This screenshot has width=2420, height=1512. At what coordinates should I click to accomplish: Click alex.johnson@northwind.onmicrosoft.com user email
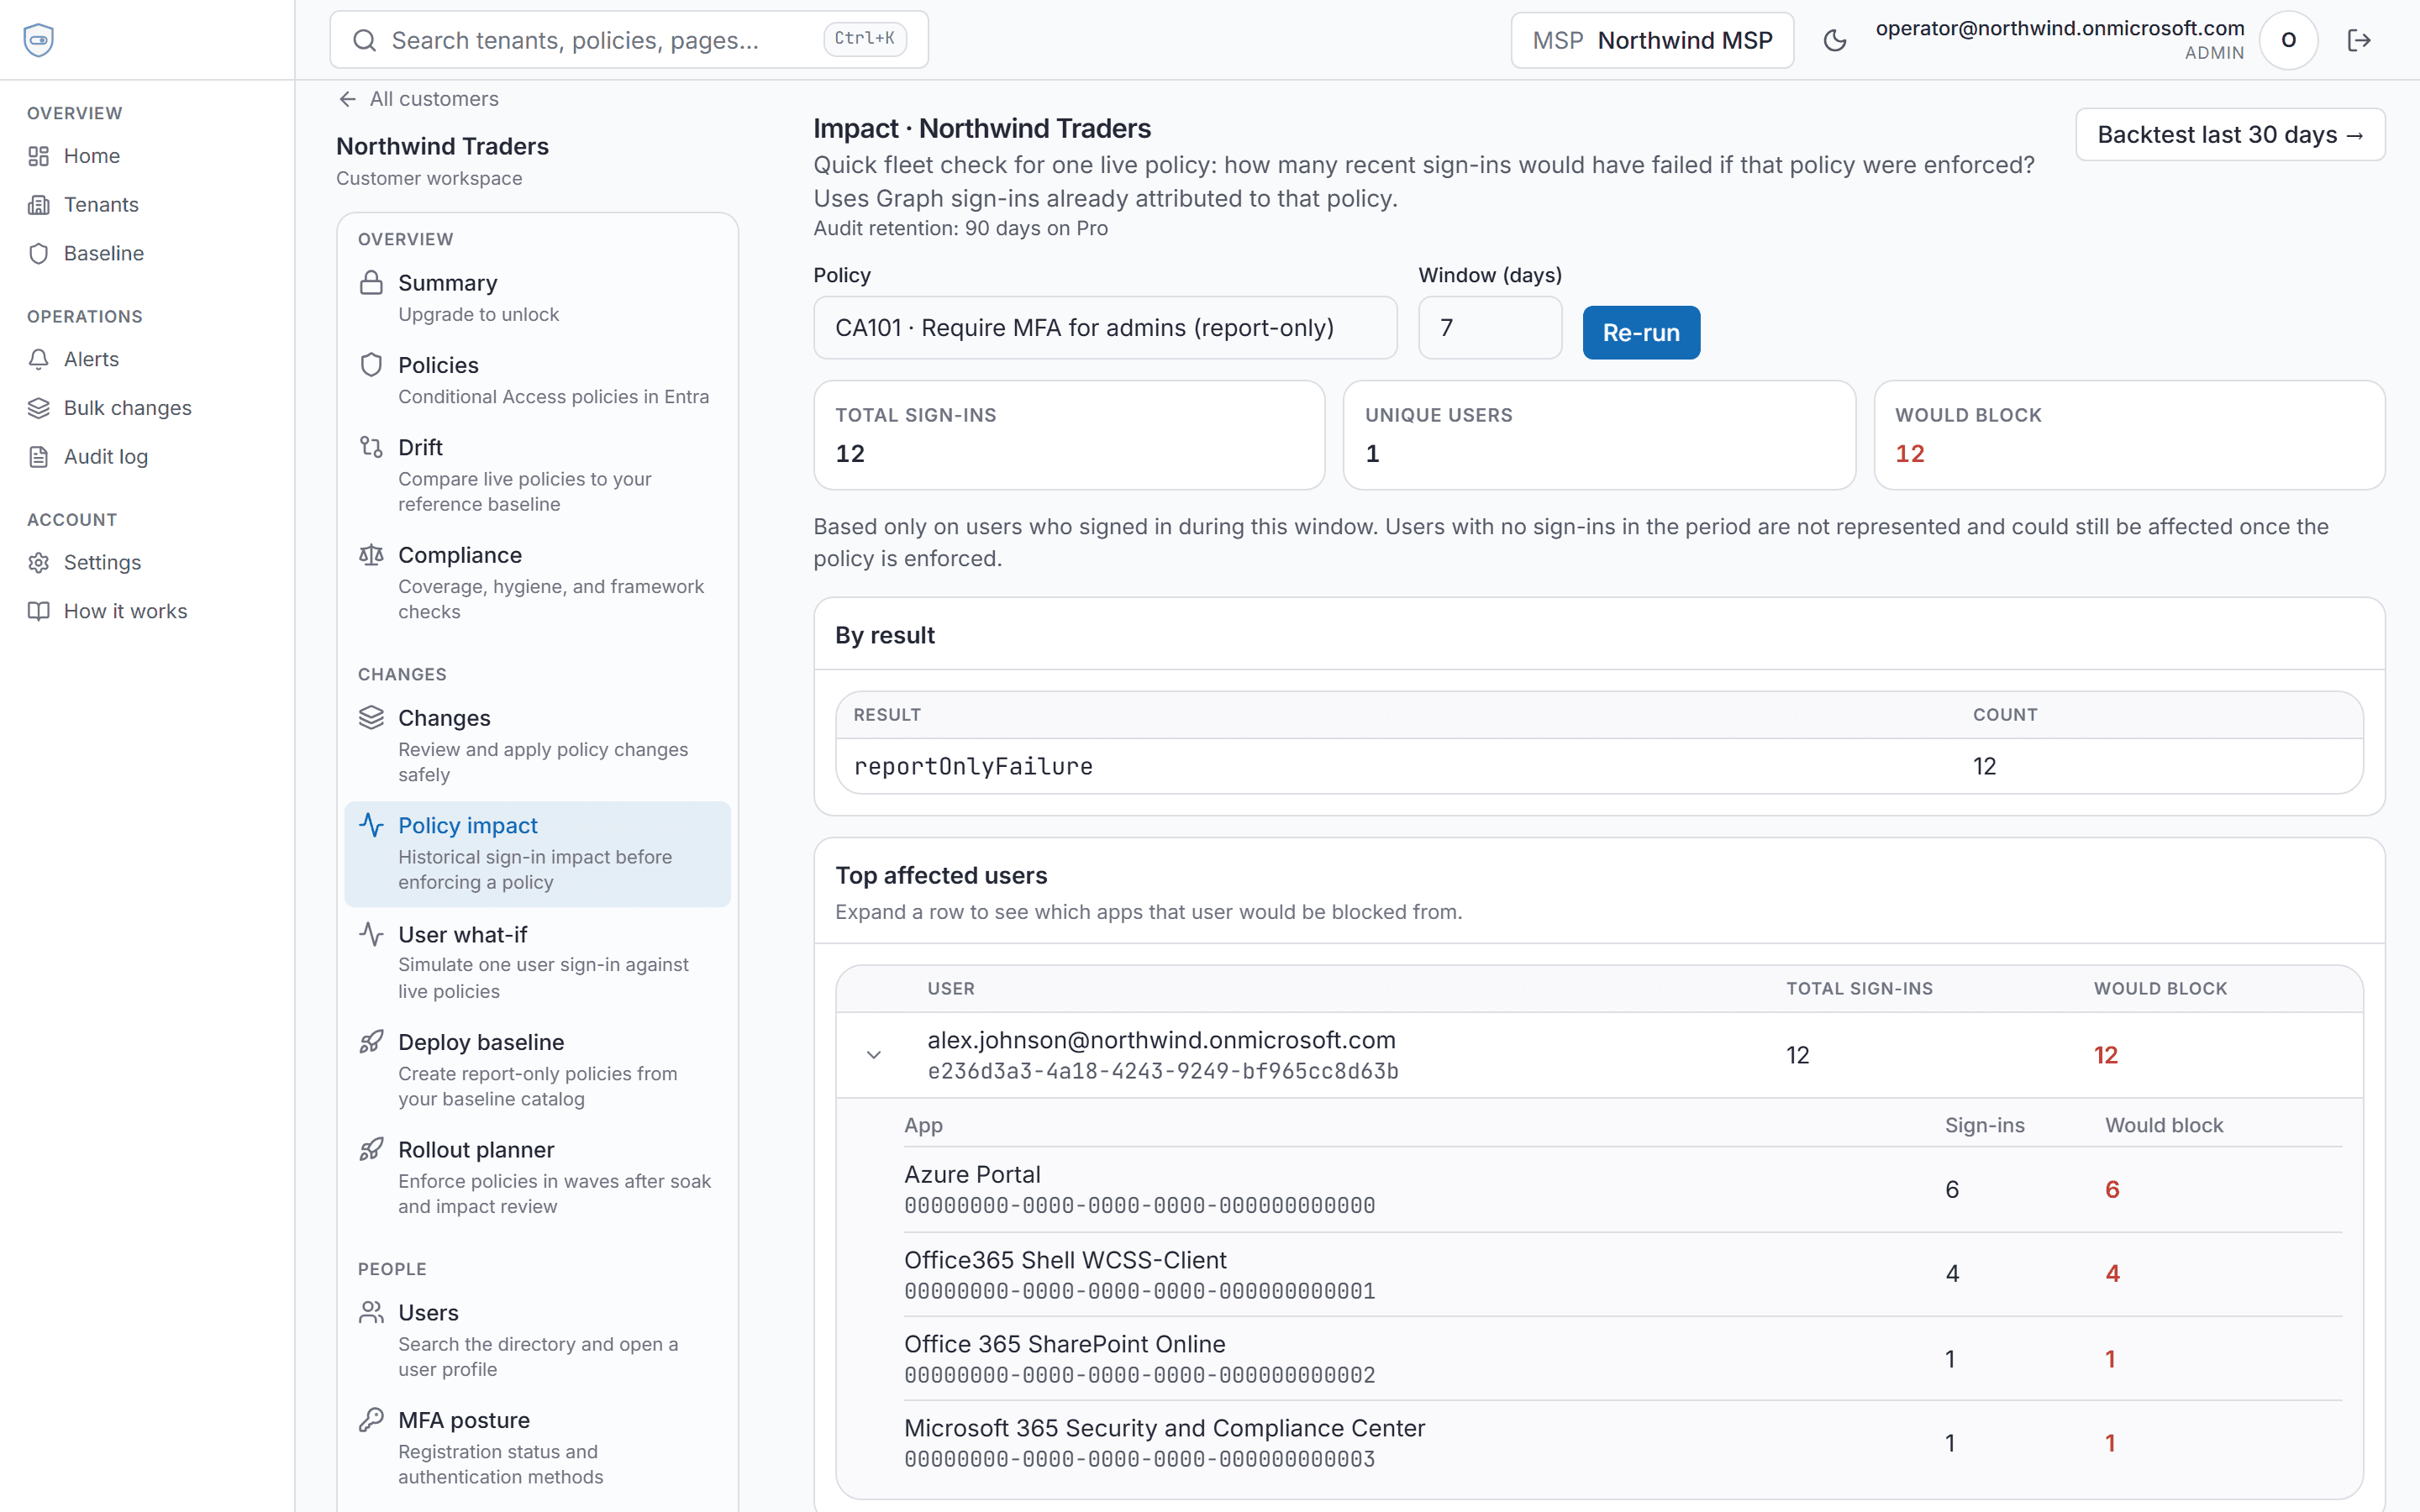pyautogui.click(x=1161, y=1040)
